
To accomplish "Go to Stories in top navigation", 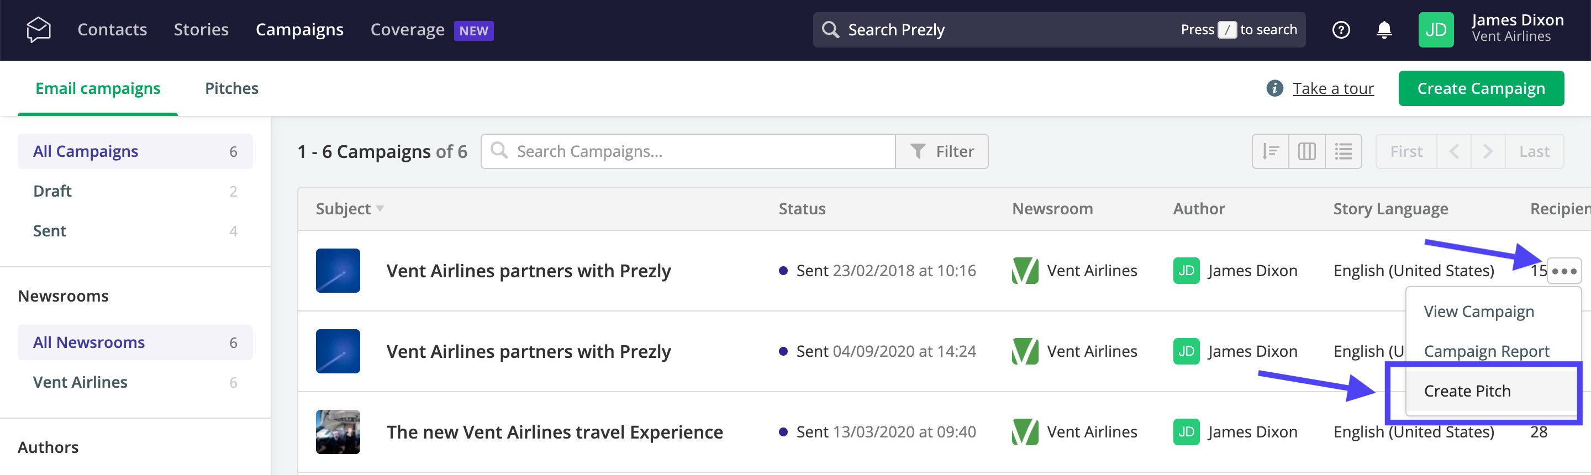I will (x=201, y=30).
